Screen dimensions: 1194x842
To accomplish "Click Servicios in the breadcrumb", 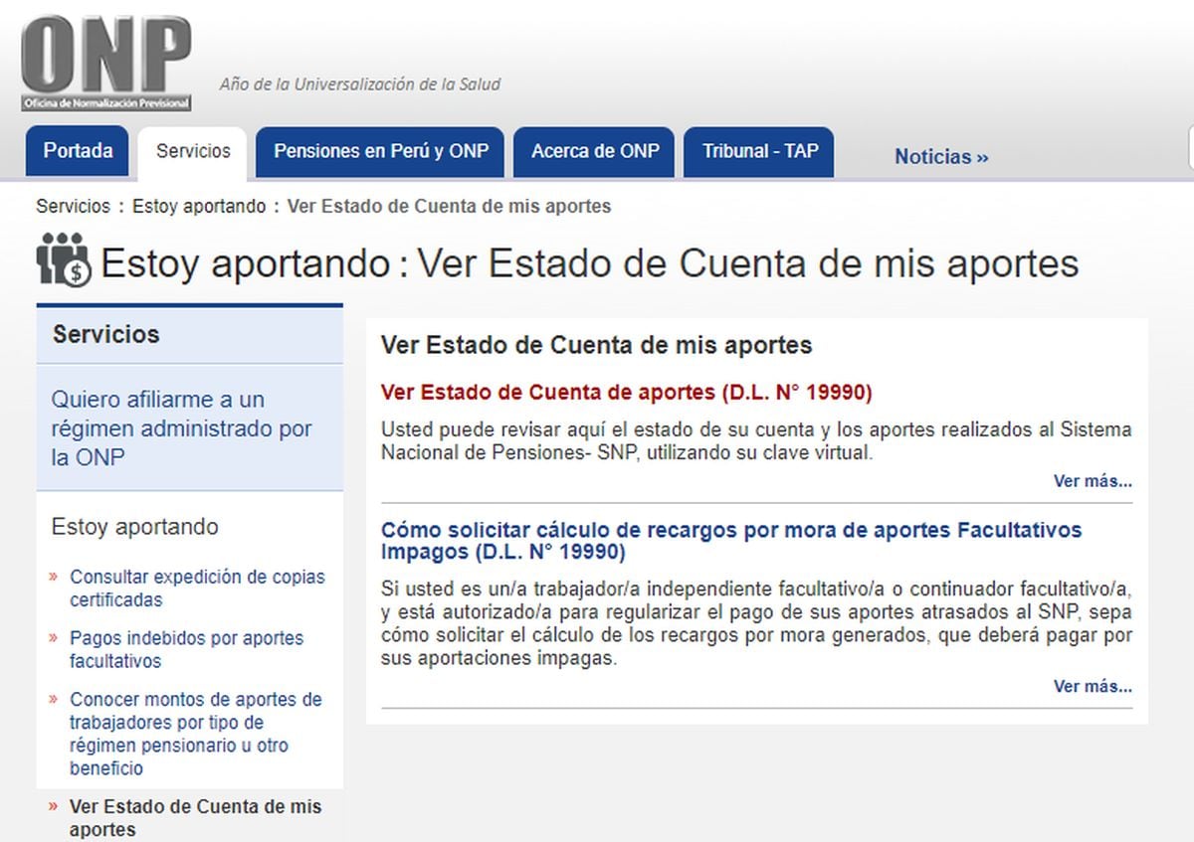I will point(73,207).
